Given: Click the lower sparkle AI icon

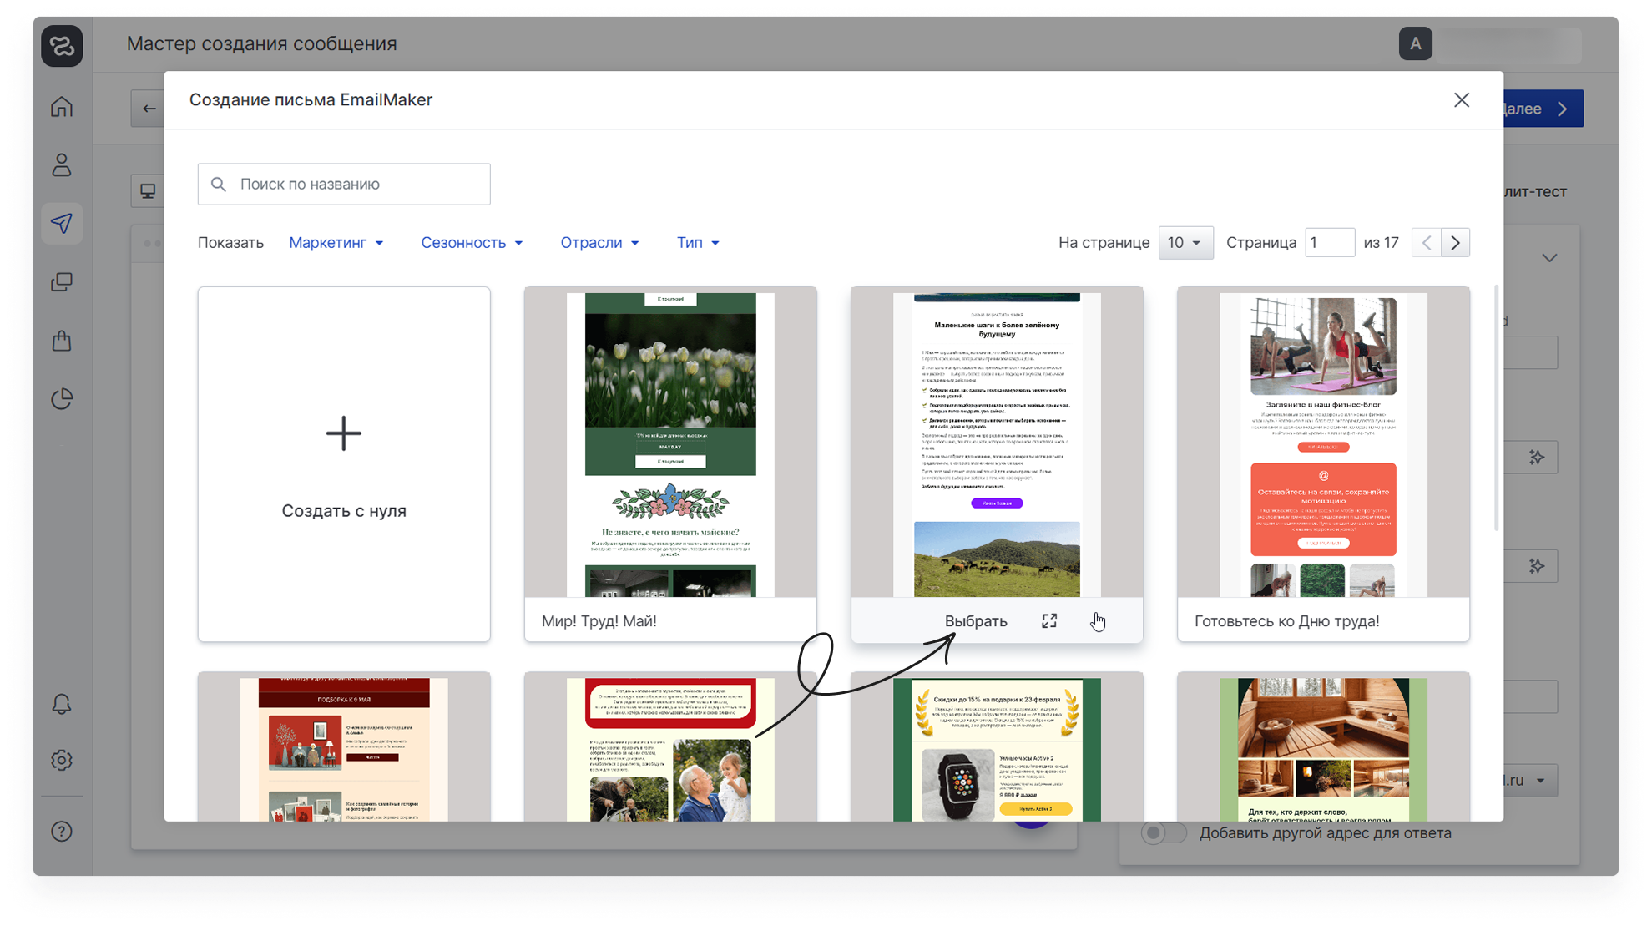Looking at the screenshot, I should point(1537,566).
